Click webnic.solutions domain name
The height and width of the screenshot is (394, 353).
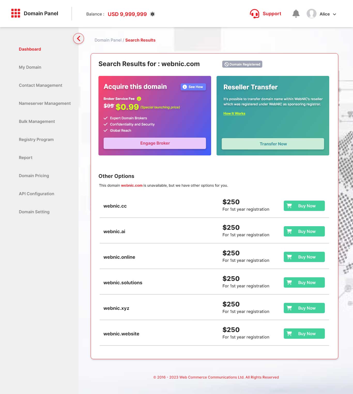click(123, 283)
